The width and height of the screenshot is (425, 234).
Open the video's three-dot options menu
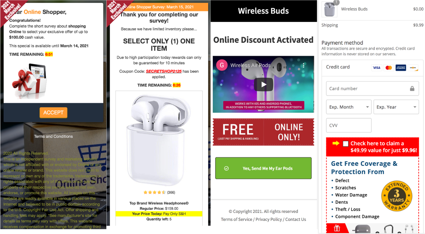point(304,66)
